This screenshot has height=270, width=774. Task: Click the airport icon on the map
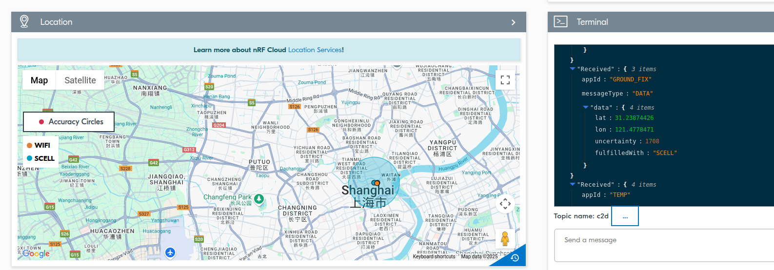pos(170,252)
